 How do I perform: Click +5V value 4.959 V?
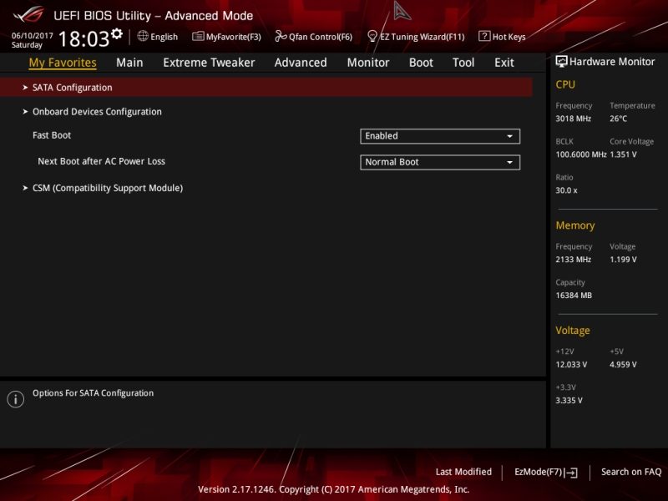623,365
